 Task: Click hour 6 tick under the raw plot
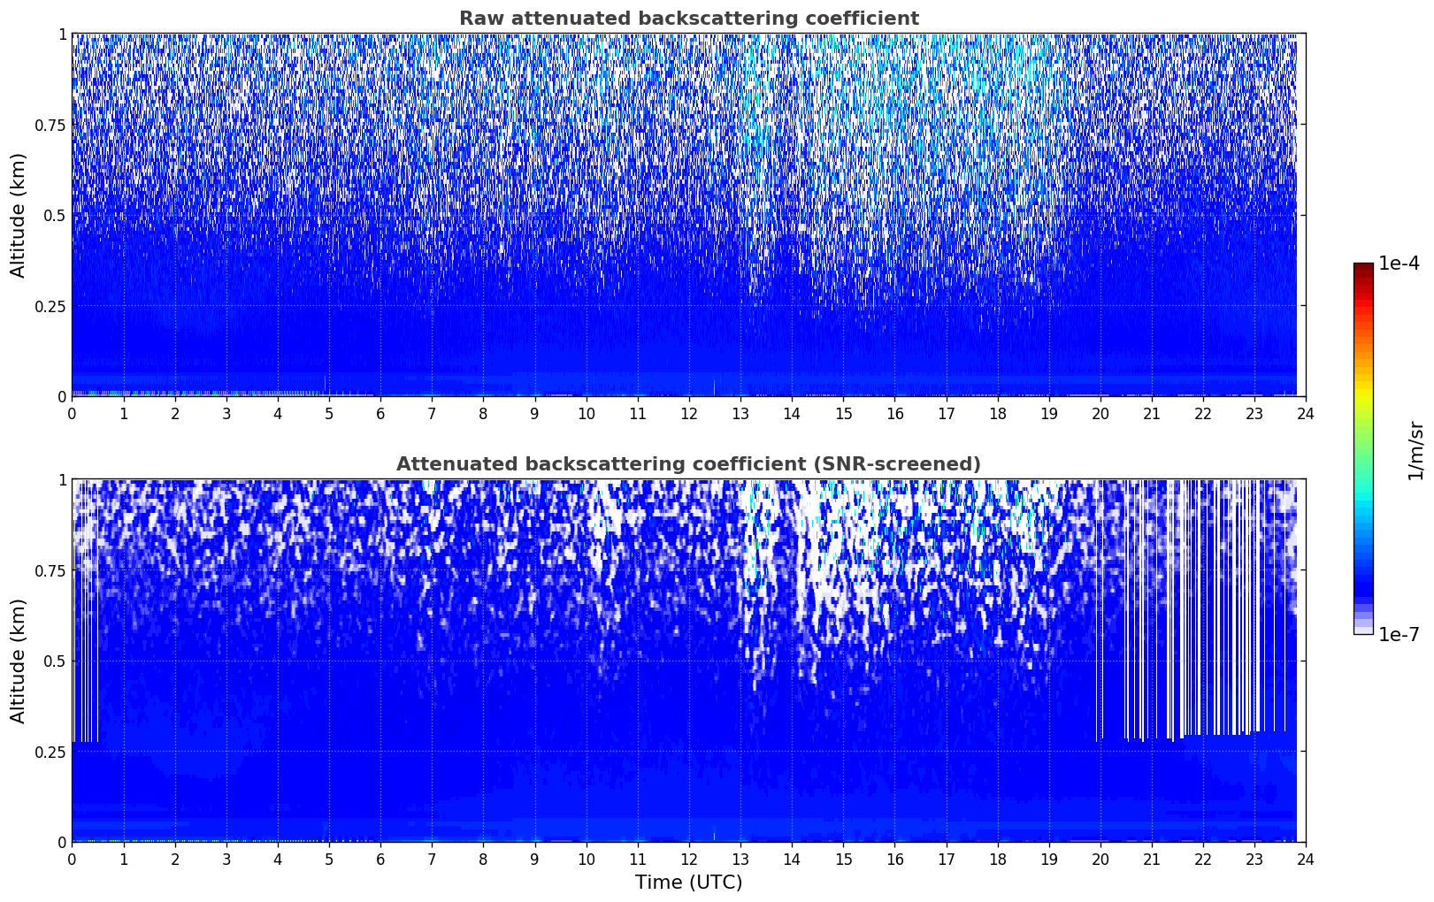coord(380,413)
